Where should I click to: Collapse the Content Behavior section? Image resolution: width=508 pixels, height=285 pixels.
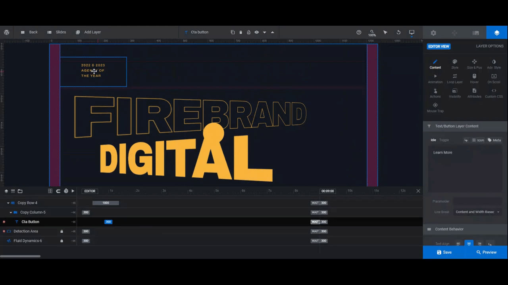pyautogui.click(x=465, y=229)
